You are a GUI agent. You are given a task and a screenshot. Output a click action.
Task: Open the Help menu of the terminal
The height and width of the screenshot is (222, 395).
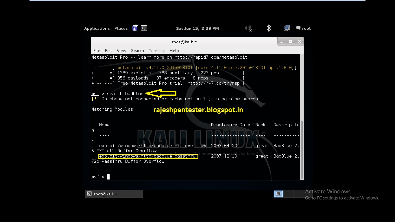174,51
